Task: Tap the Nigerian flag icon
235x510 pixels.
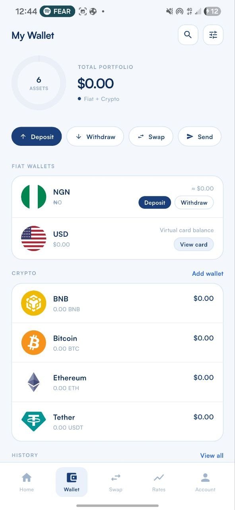Action: pyautogui.click(x=34, y=196)
